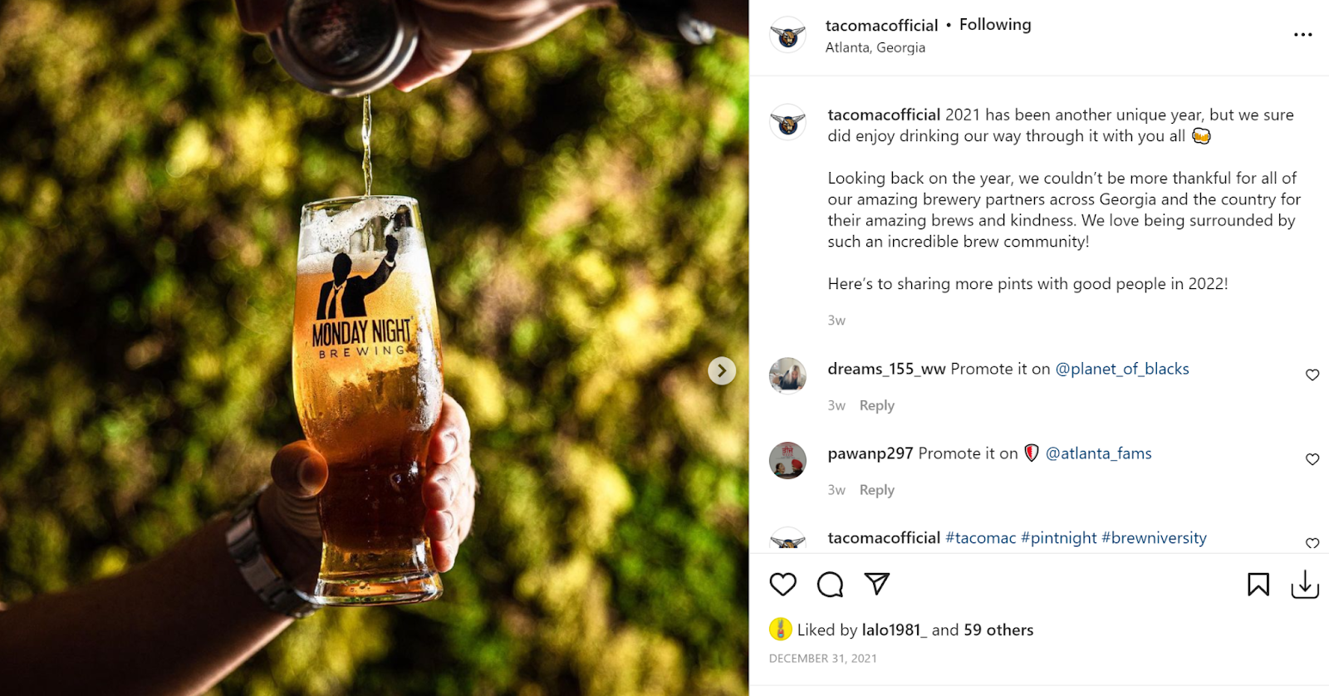
Task: View the 59 others who liked
Action: pos(998,630)
